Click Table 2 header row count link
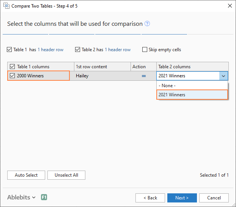The height and width of the screenshot is (207, 236). click(x=118, y=50)
